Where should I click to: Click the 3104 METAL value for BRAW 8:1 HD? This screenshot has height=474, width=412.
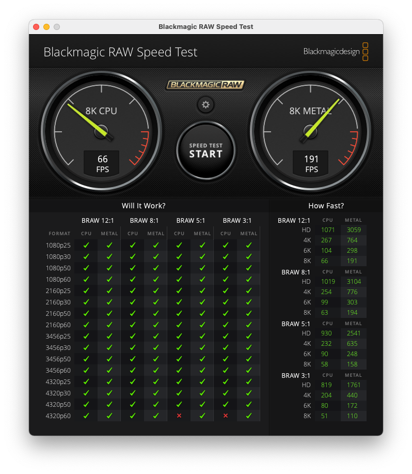(x=354, y=282)
